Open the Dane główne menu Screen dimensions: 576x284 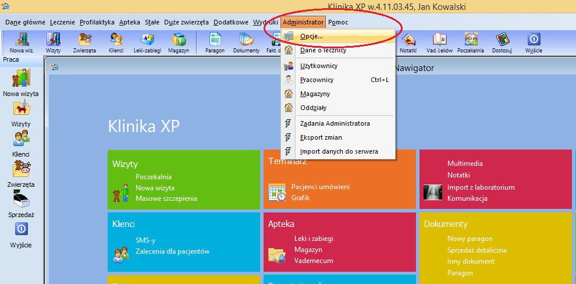click(x=26, y=23)
